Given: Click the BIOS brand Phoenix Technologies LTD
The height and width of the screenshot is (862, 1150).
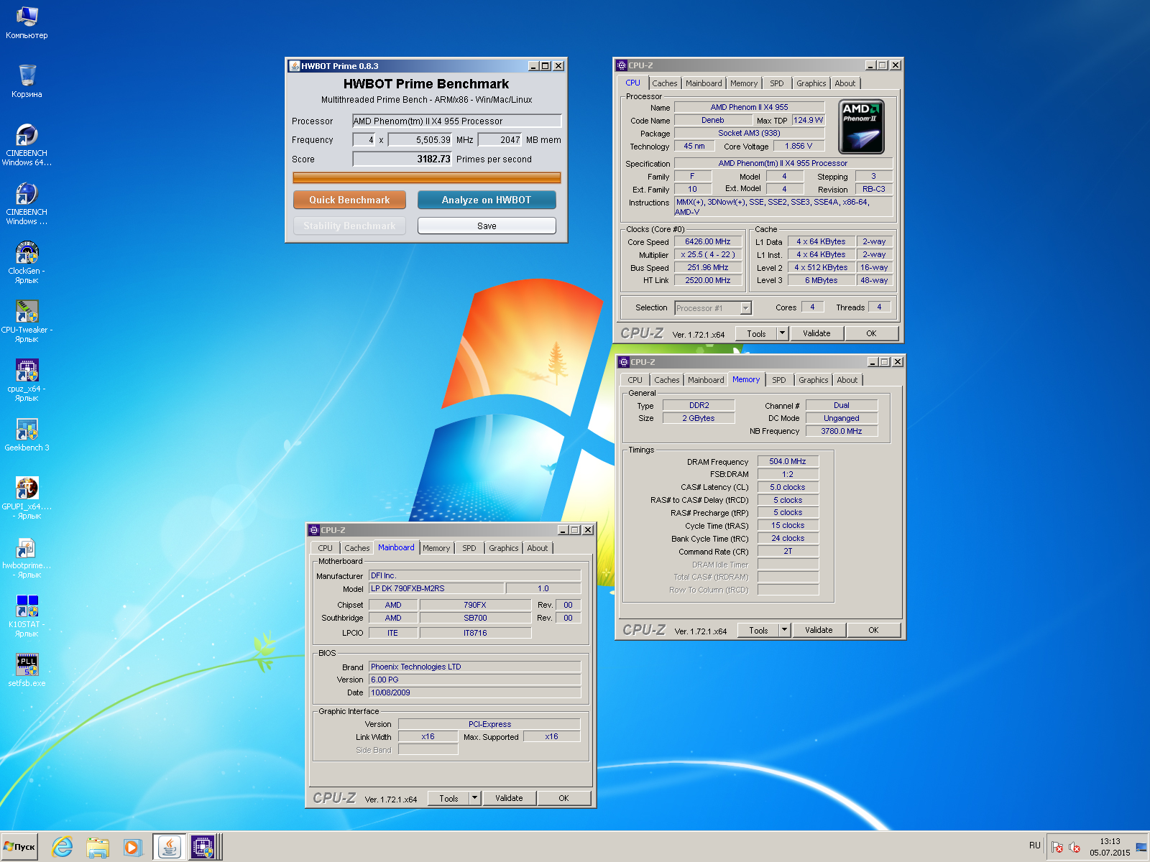Looking at the screenshot, I should click(474, 667).
